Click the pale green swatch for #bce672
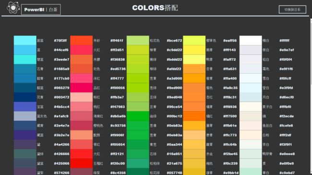This screenshot has width=312, height=175. (138, 40)
